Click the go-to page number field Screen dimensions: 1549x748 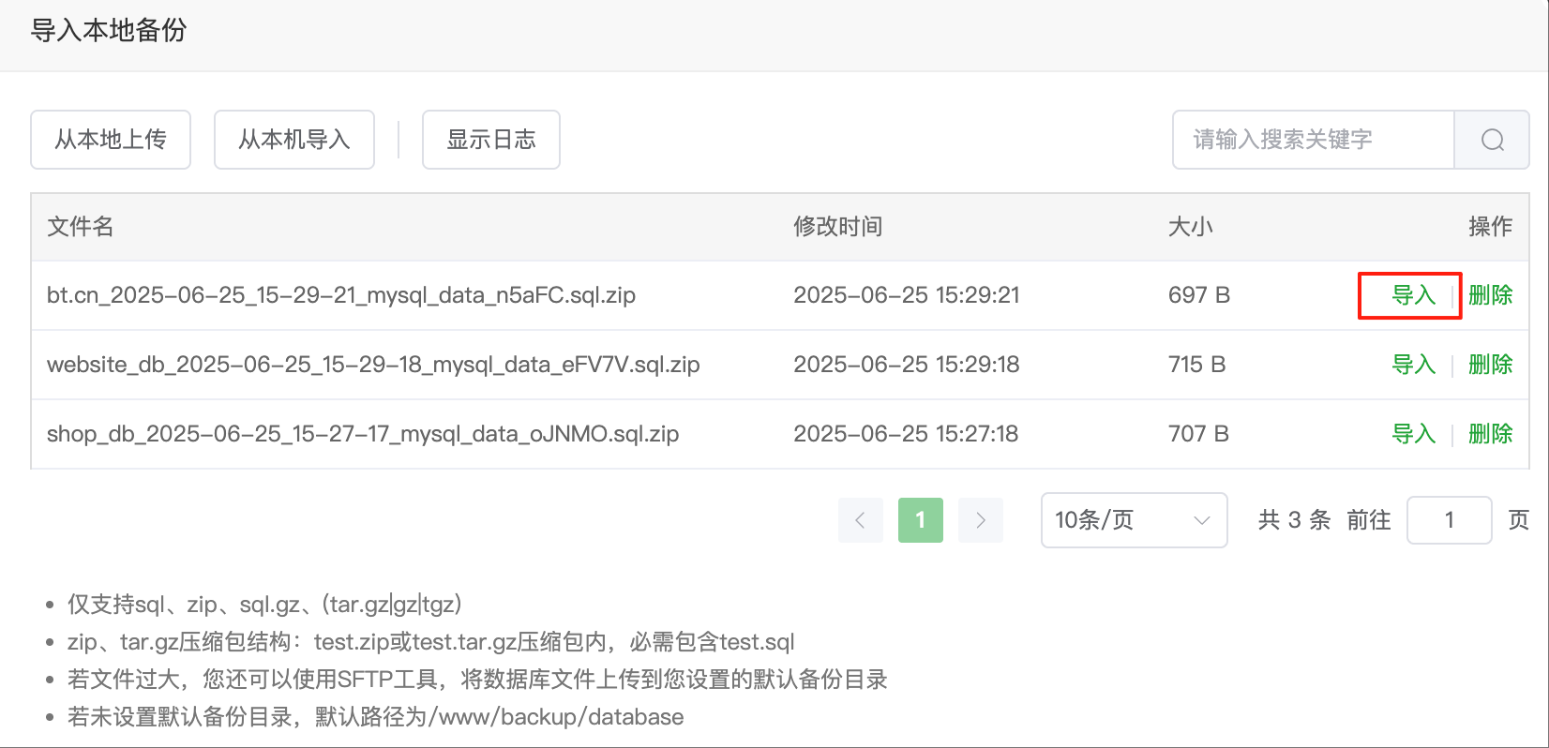click(1449, 520)
